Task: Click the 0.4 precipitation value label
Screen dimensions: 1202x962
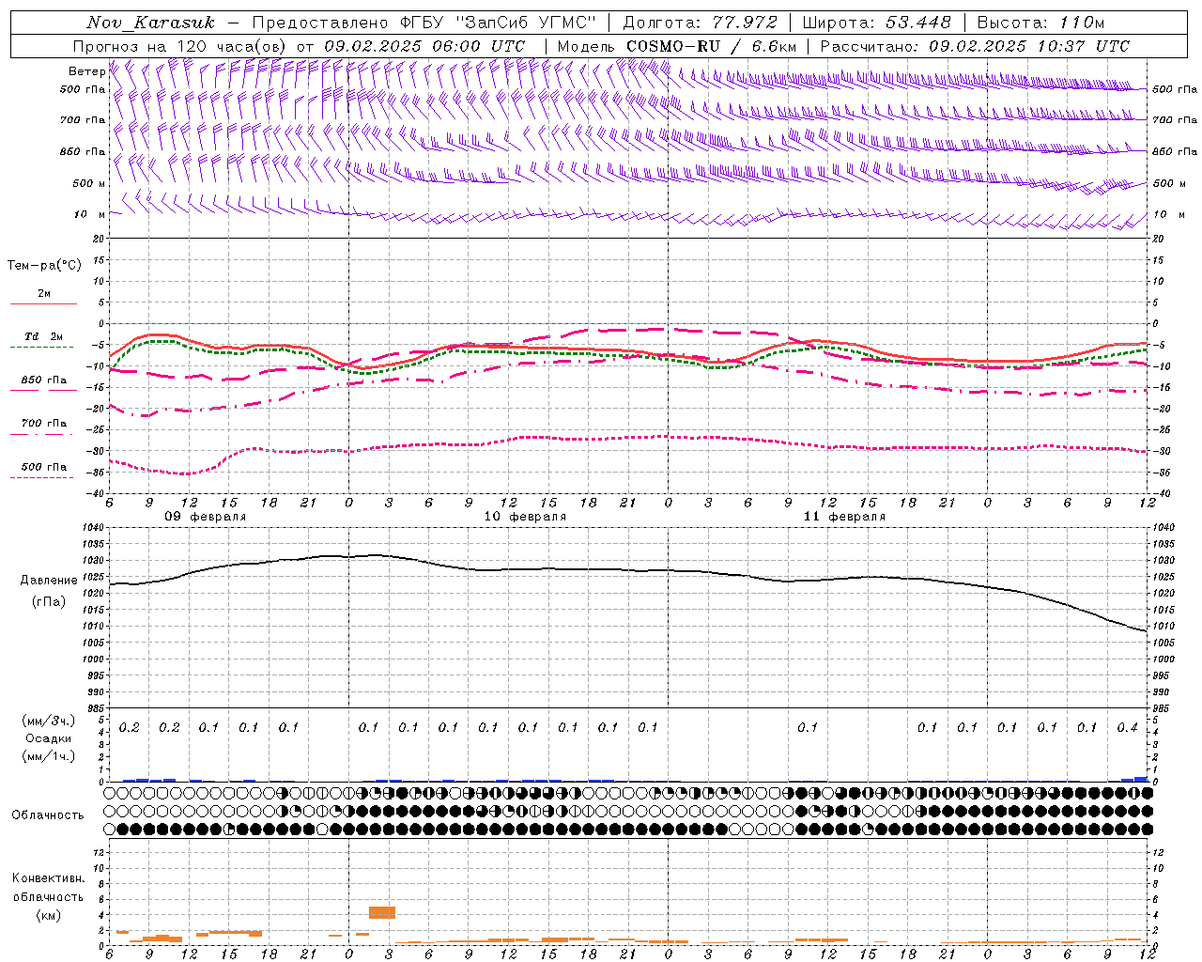Action: pyautogui.click(x=1128, y=727)
